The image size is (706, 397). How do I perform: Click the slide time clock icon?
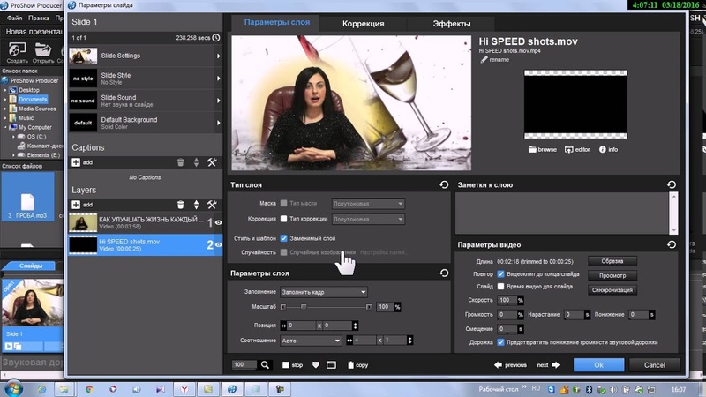[x=216, y=38]
